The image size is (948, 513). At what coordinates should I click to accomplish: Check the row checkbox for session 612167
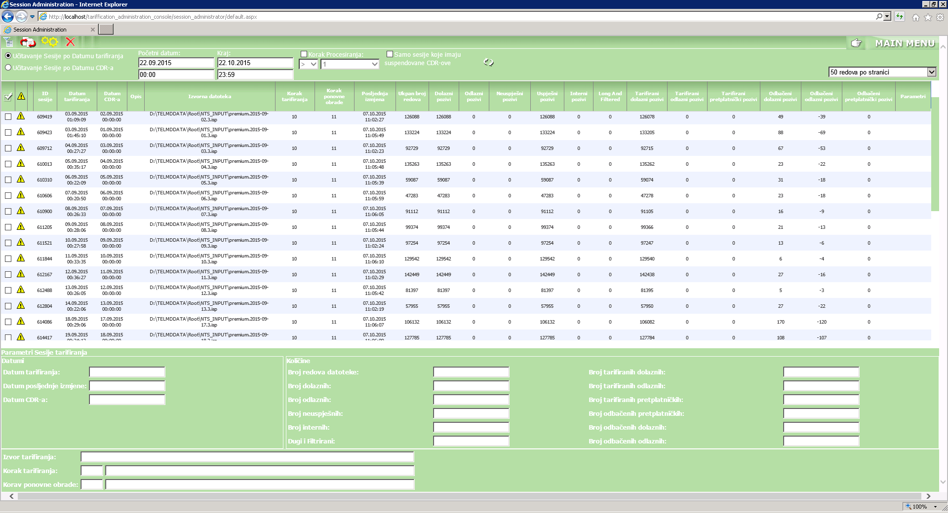(8, 275)
